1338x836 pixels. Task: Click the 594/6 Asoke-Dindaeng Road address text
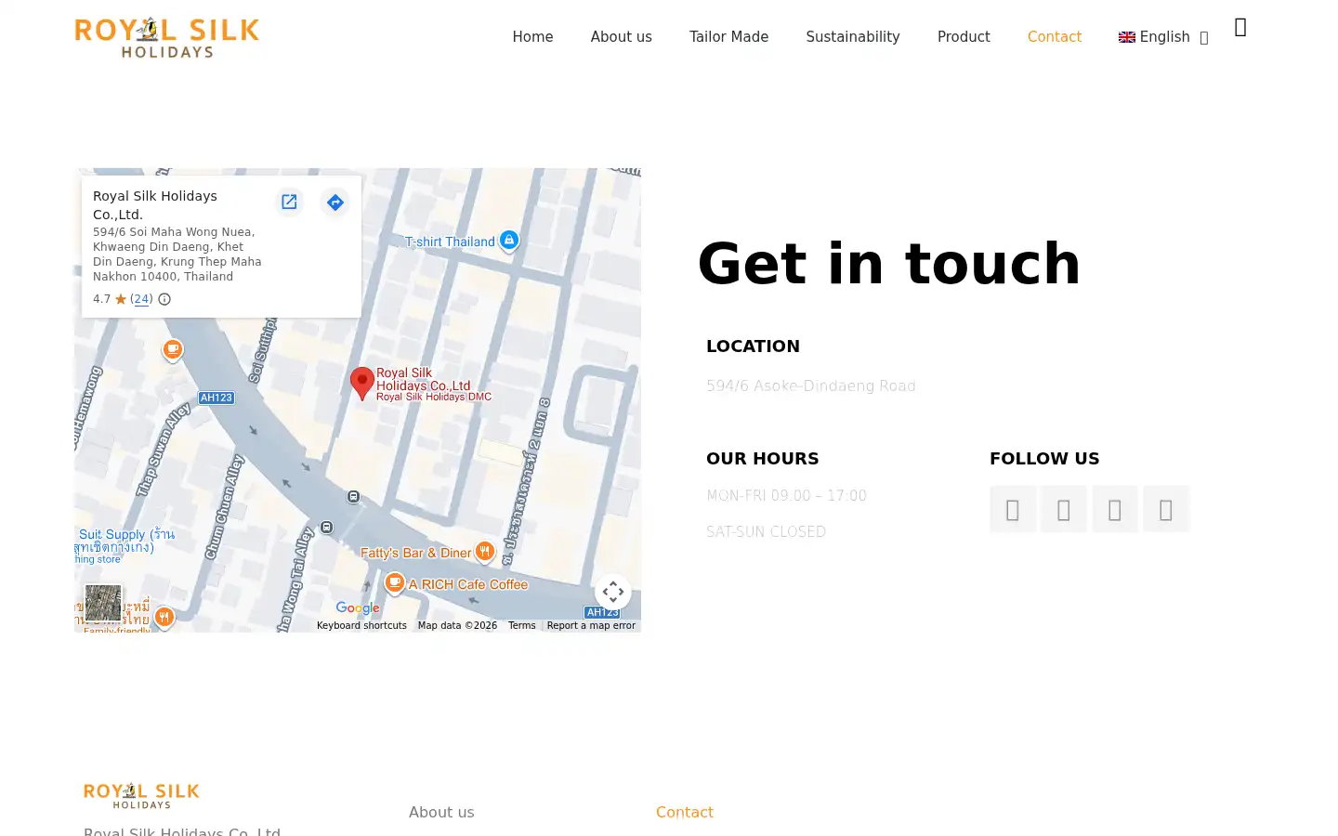pos(811,385)
